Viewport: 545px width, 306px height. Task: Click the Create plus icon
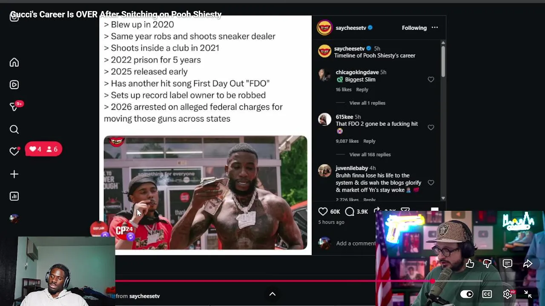pos(14,174)
